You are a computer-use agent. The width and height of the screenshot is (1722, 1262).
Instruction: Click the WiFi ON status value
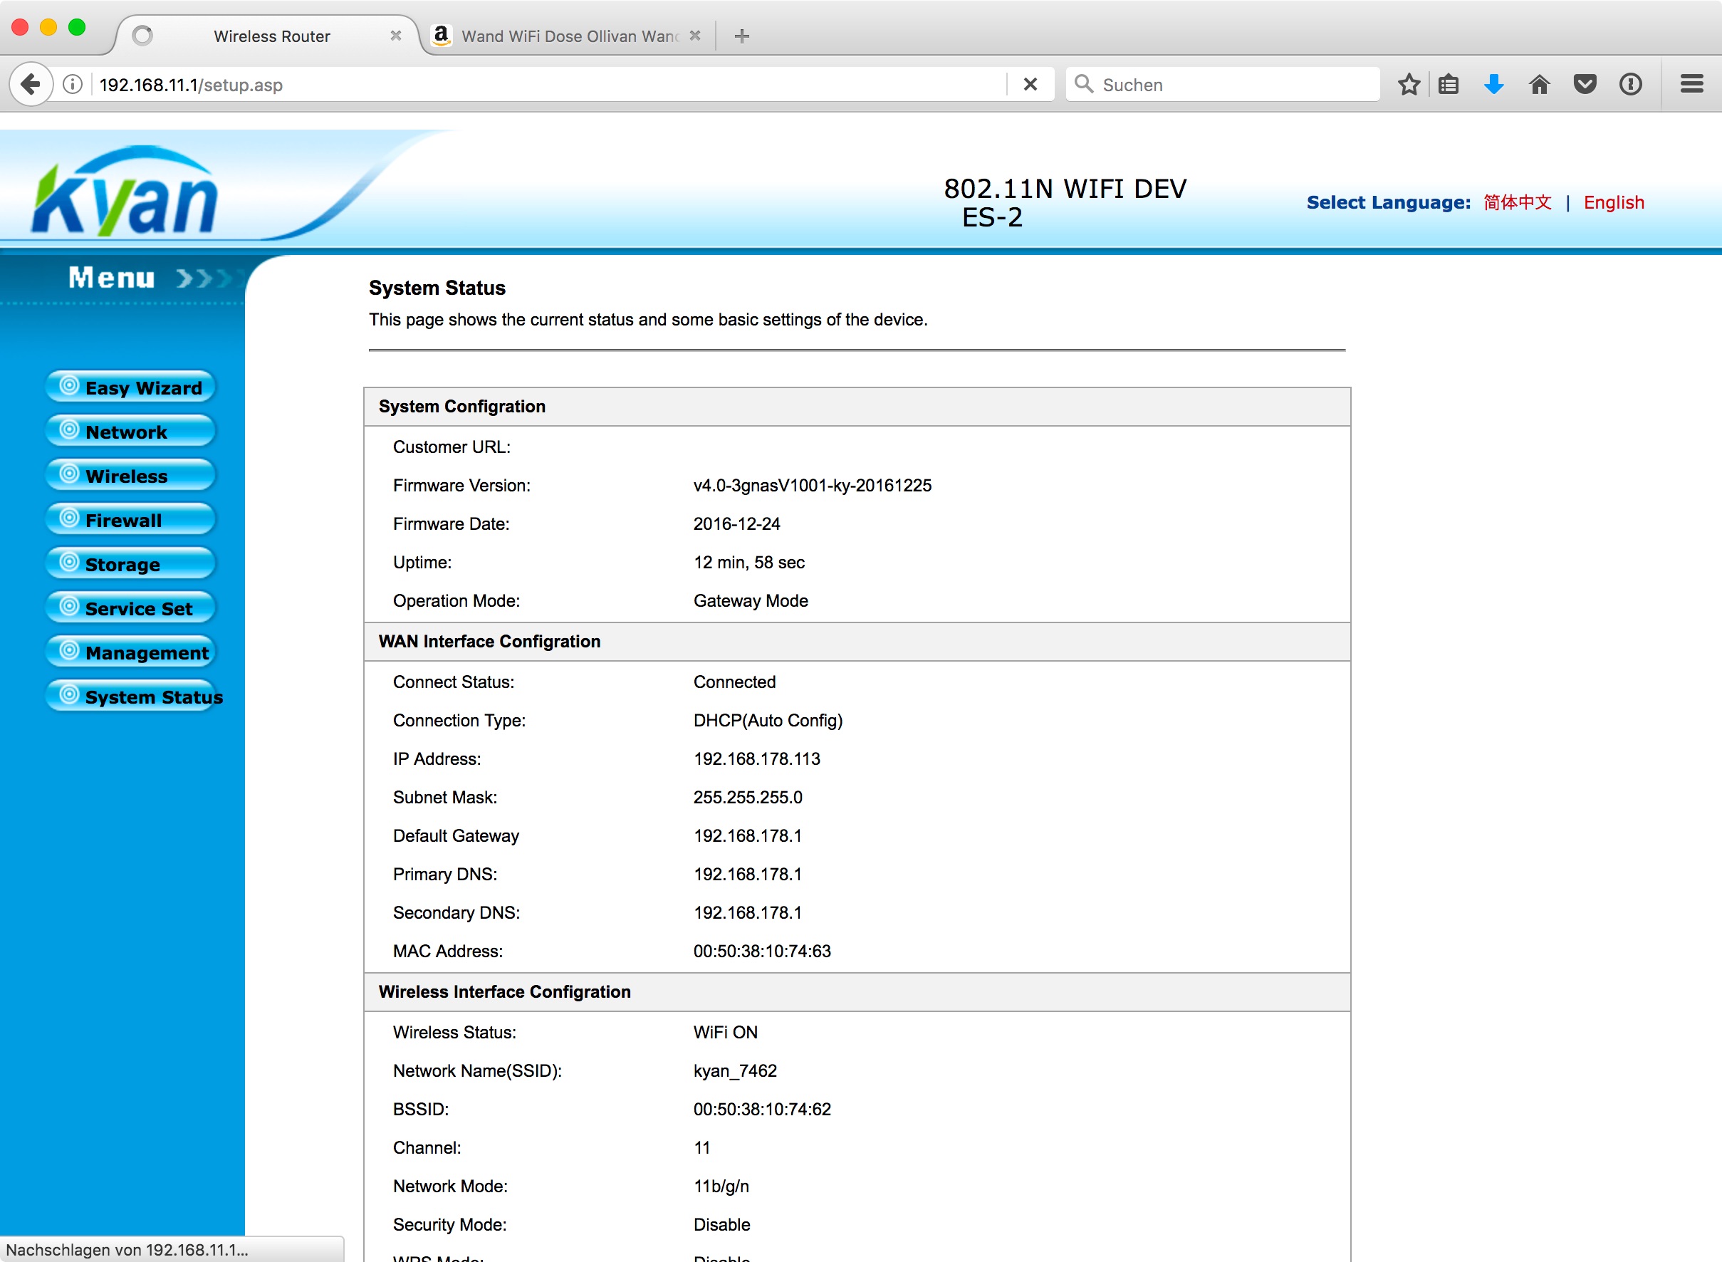(725, 1033)
